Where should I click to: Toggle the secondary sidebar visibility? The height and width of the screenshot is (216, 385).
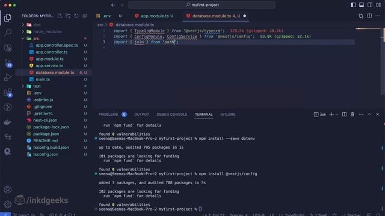click(x=370, y=5)
